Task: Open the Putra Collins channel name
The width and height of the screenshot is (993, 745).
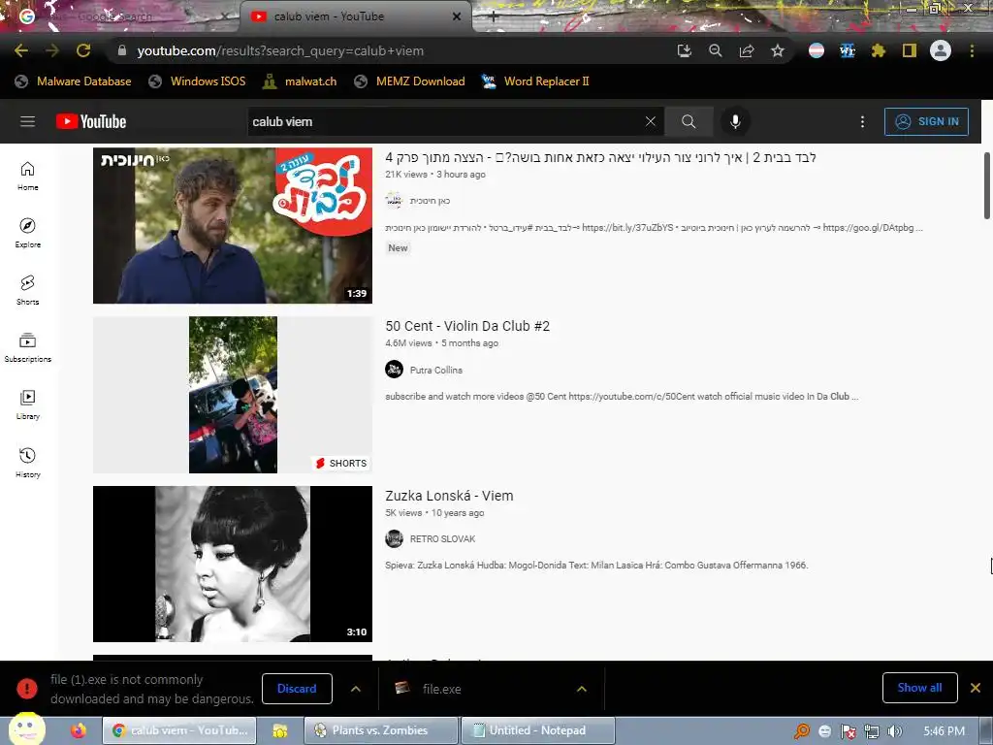Action: (x=435, y=370)
